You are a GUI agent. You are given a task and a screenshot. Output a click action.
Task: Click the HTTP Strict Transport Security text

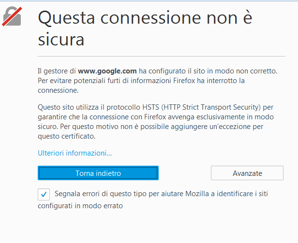coord(210,107)
